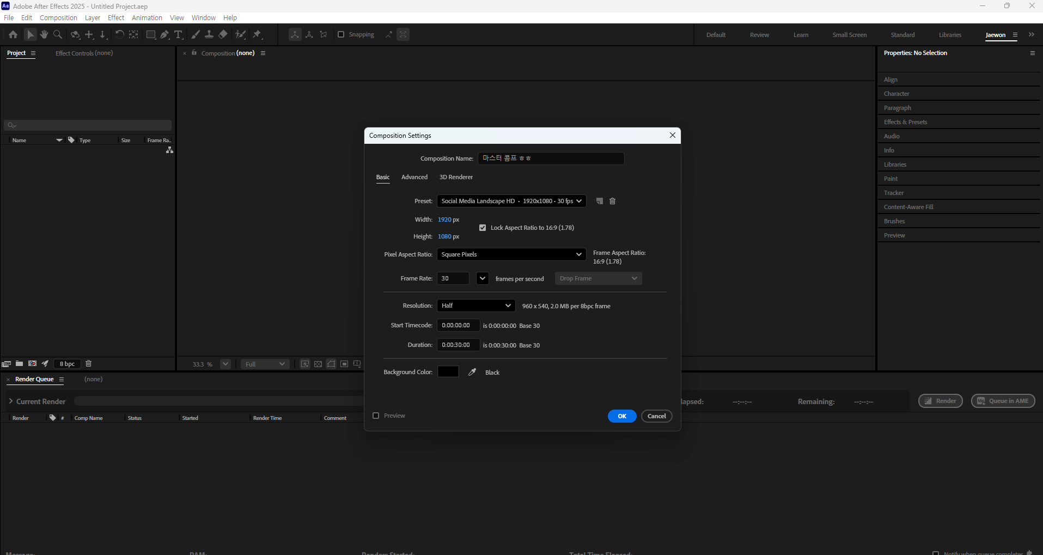1043x555 pixels.
Task: Switch to the 3D Renderer tab
Action: tap(456, 177)
